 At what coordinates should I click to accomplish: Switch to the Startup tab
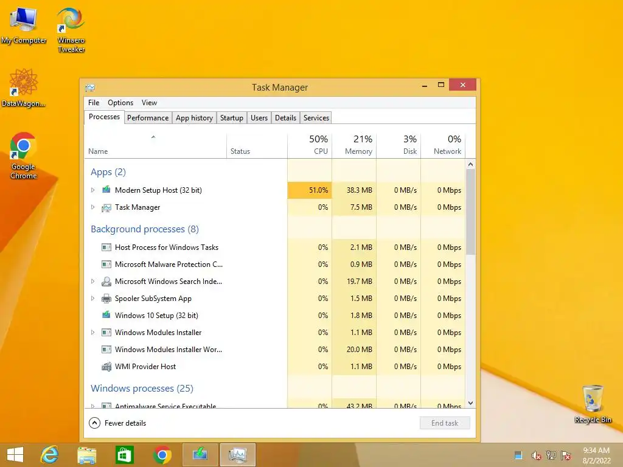tap(232, 118)
